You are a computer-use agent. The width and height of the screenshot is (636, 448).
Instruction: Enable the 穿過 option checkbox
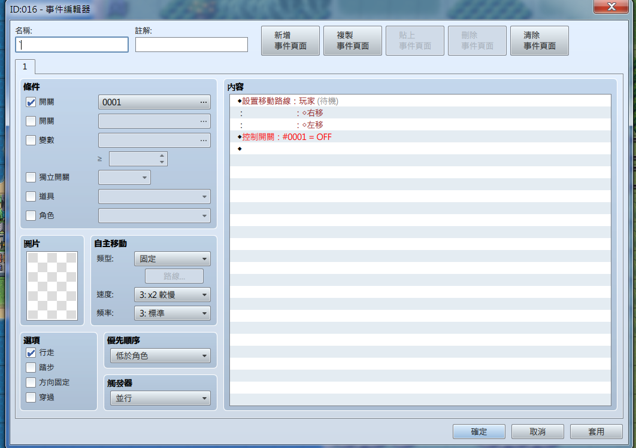[x=31, y=397]
